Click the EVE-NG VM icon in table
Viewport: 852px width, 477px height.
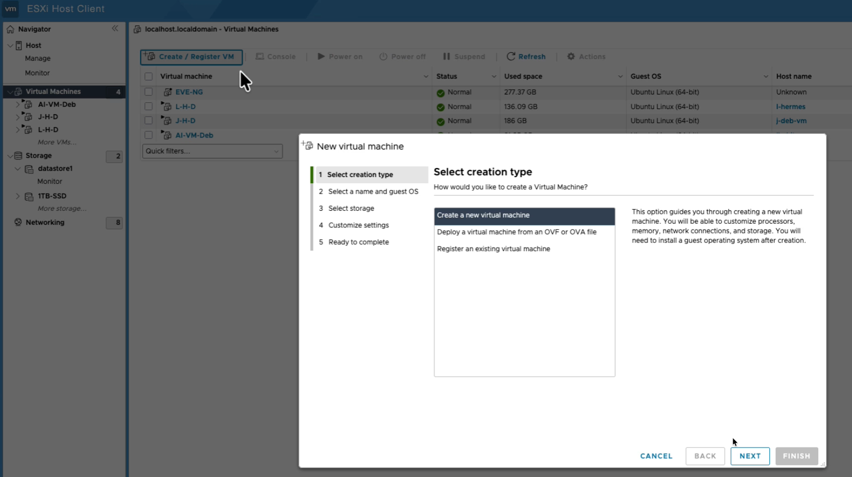pos(168,92)
